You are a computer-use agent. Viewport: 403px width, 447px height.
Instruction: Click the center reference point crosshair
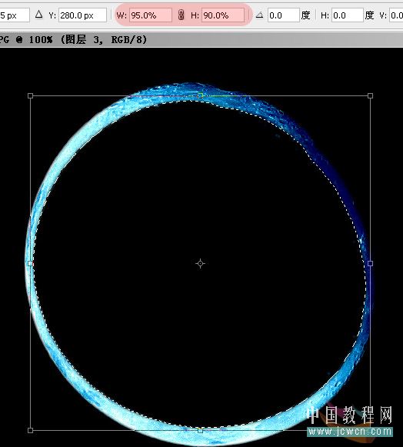201,263
